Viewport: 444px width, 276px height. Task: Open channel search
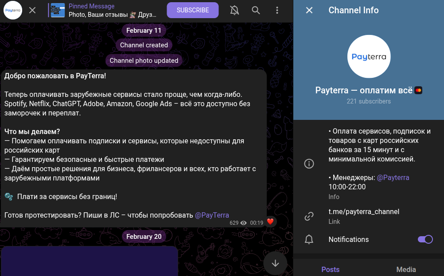(256, 10)
